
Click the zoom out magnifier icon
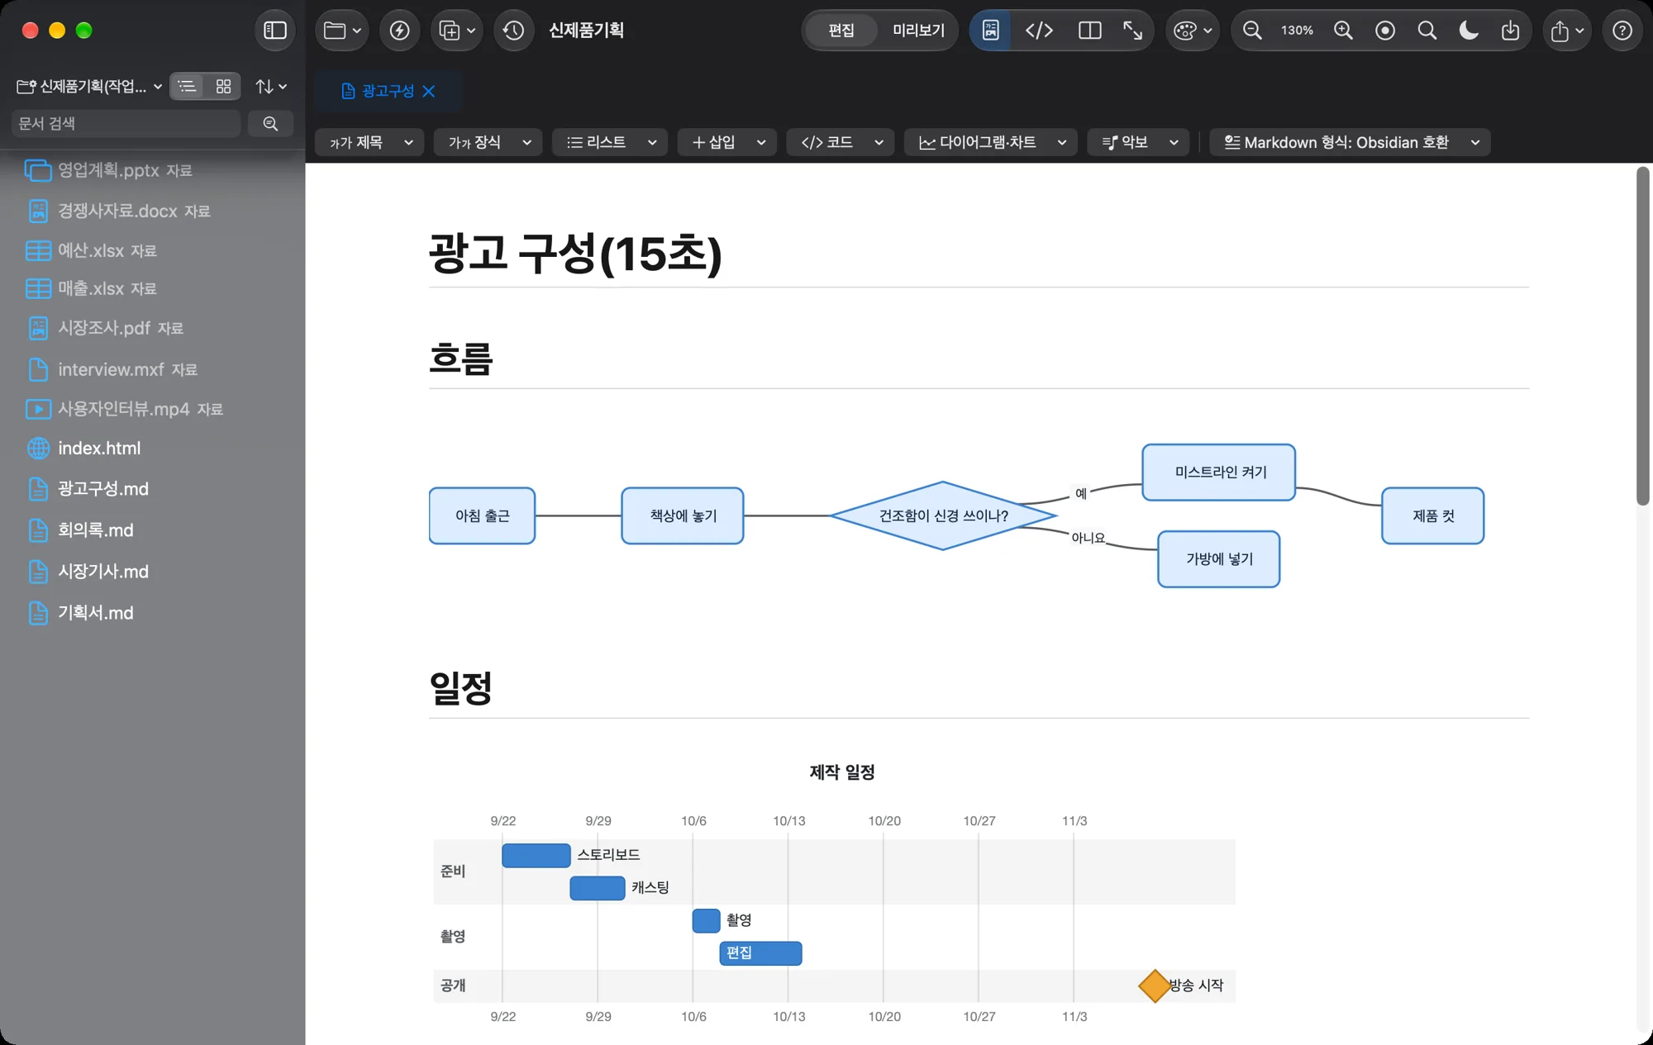click(1252, 31)
